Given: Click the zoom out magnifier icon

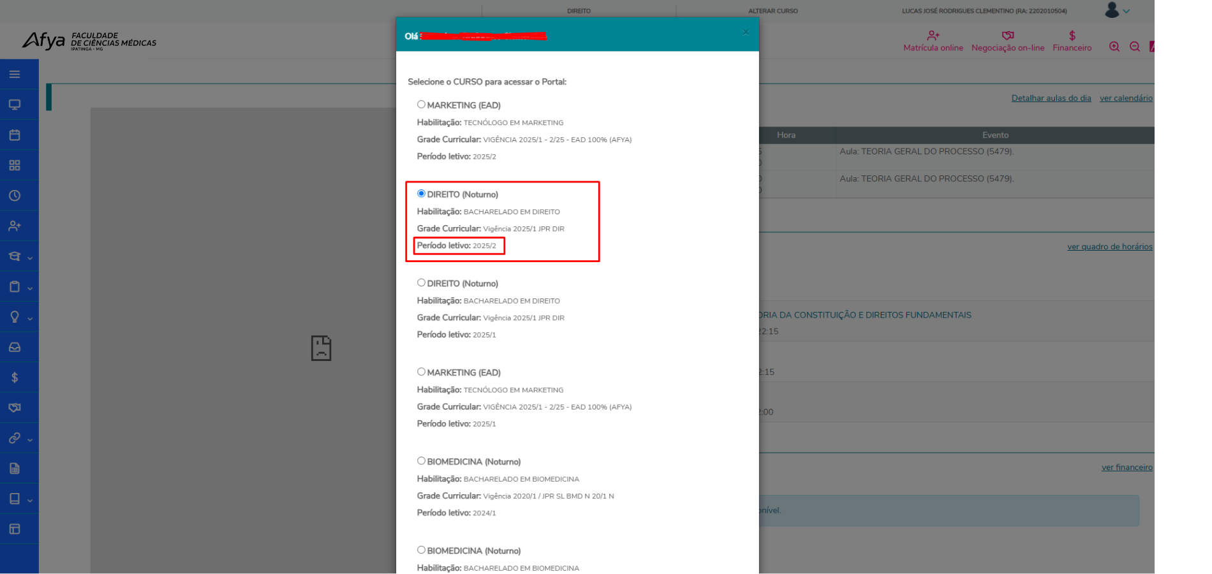Looking at the screenshot, I should coord(1135,47).
